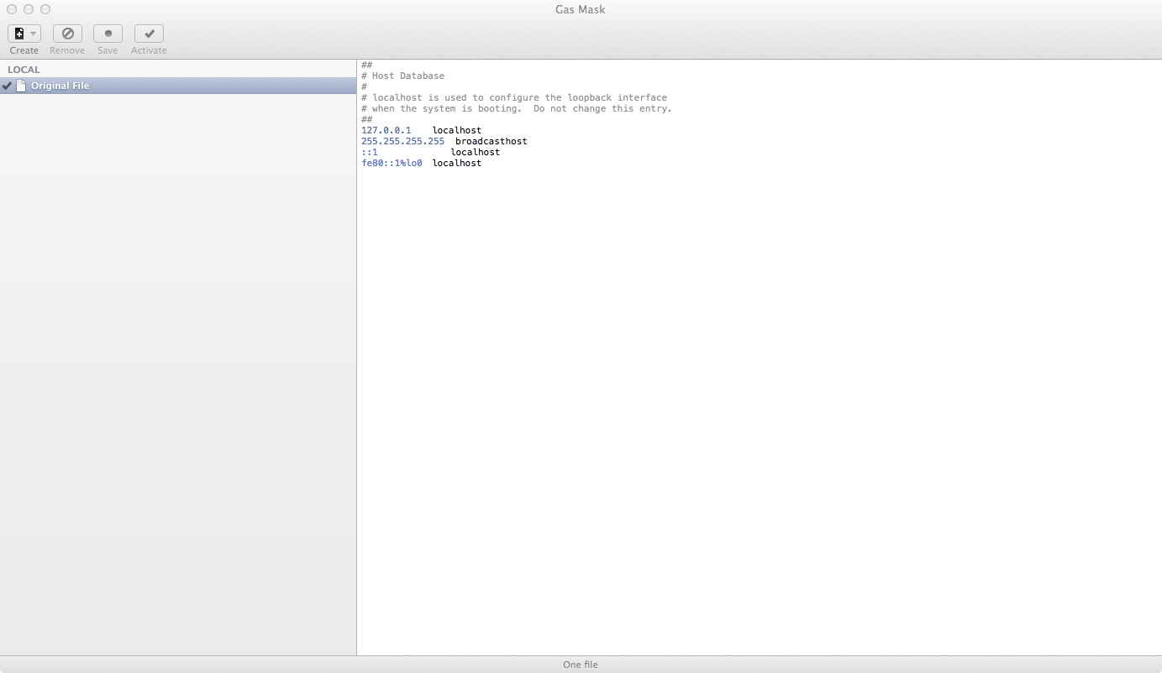Viewport: 1162px width, 673px height.
Task: Click the Save text label
Action: [x=108, y=50]
